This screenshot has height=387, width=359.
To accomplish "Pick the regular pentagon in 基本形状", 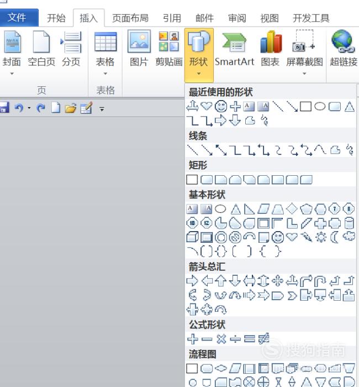I will coord(307,210).
